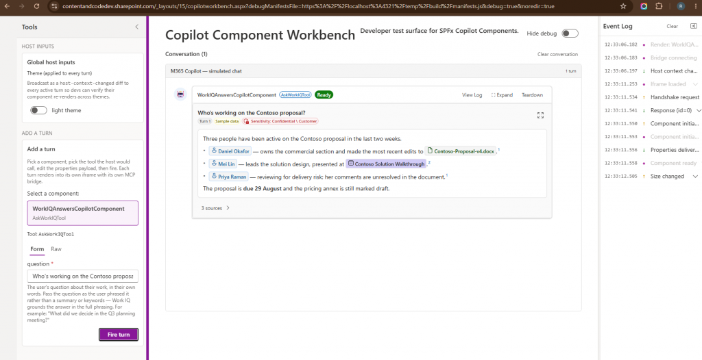Open the colorful circular extension icon
Screen dimensions: 702x360
pyautogui.click(x=644, y=6)
